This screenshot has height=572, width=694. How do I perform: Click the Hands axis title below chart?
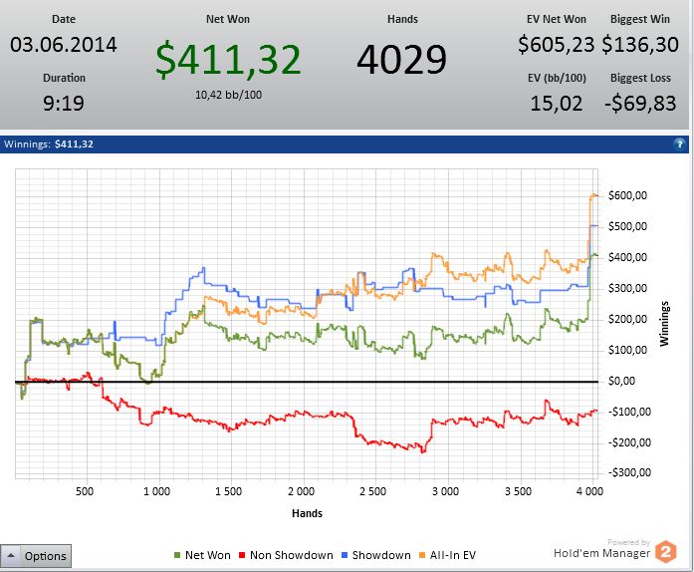click(307, 513)
